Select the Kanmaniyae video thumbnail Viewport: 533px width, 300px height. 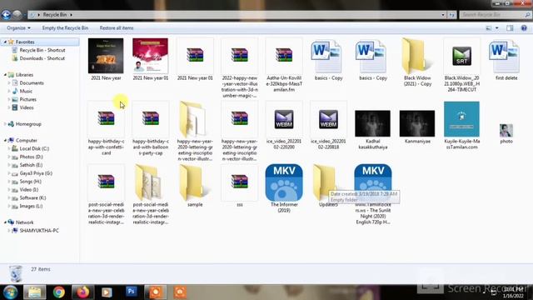pyautogui.click(x=417, y=123)
